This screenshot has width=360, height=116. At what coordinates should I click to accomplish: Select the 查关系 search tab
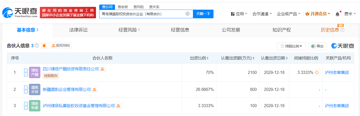[x=154, y=7]
